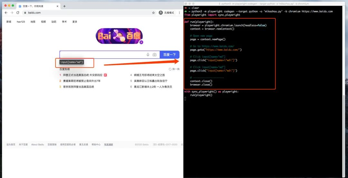Screen dimensions: 348x178
Task: Click the 帮助中心 footer link
Action: [x=96, y=145]
